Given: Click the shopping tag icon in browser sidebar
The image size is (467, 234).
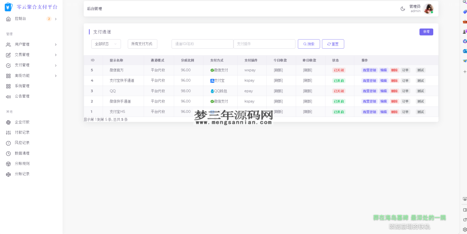Looking at the screenshot, I should click(x=465, y=12).
